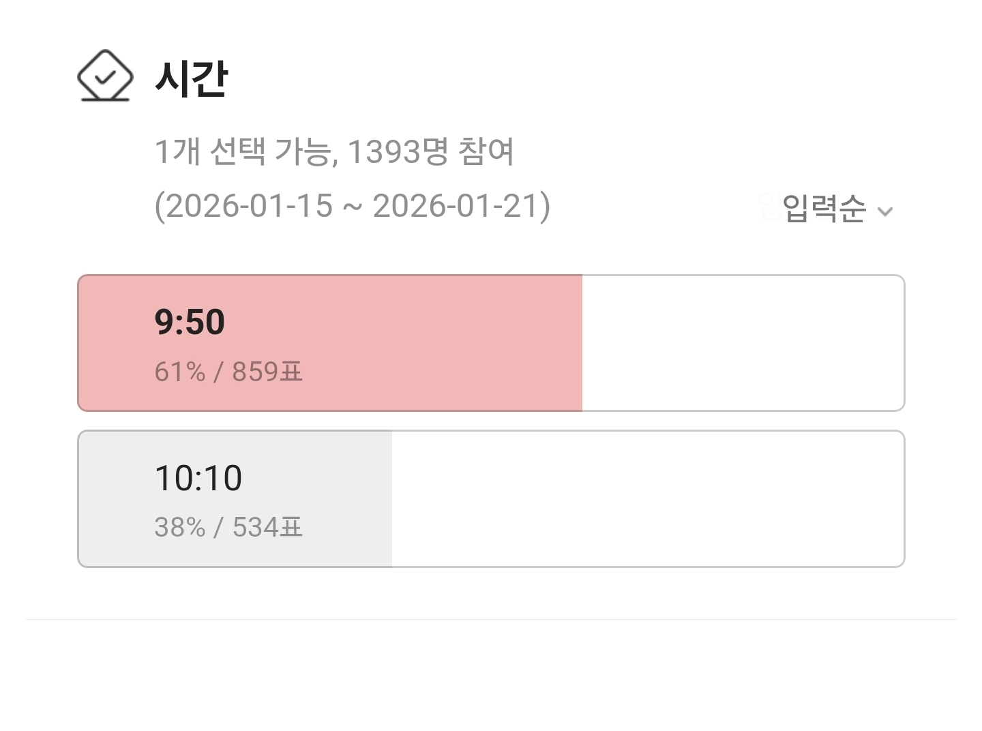The image size is (982, 731).
Task: Click the 시간 poll title
Action: 191,78
